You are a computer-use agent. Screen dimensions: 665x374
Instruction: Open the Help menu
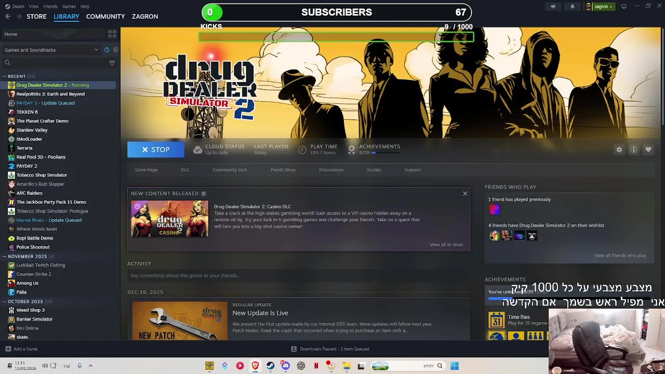(x=85, y=7)
